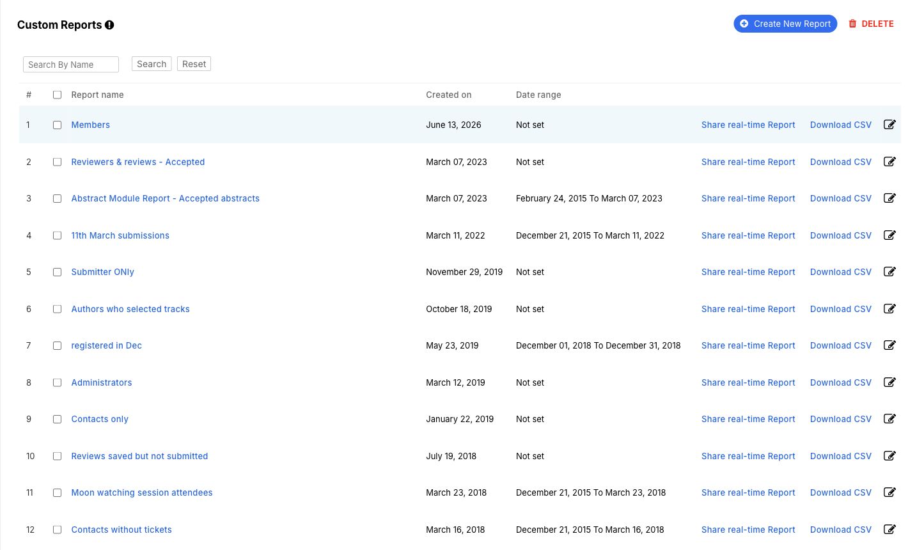Download CSV for Authors who selected tracks
908x550 pixels.
tap(841, 309)
